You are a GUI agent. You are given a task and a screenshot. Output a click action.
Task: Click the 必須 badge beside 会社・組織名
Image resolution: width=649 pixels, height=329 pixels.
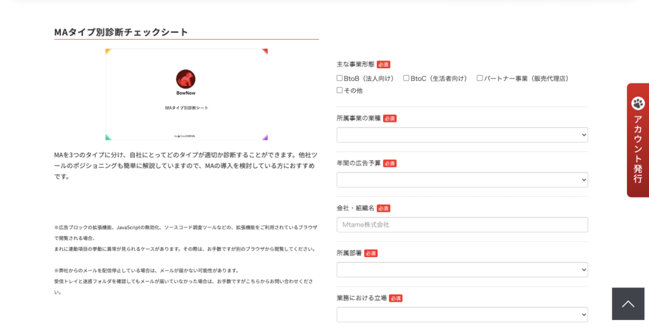383,208
